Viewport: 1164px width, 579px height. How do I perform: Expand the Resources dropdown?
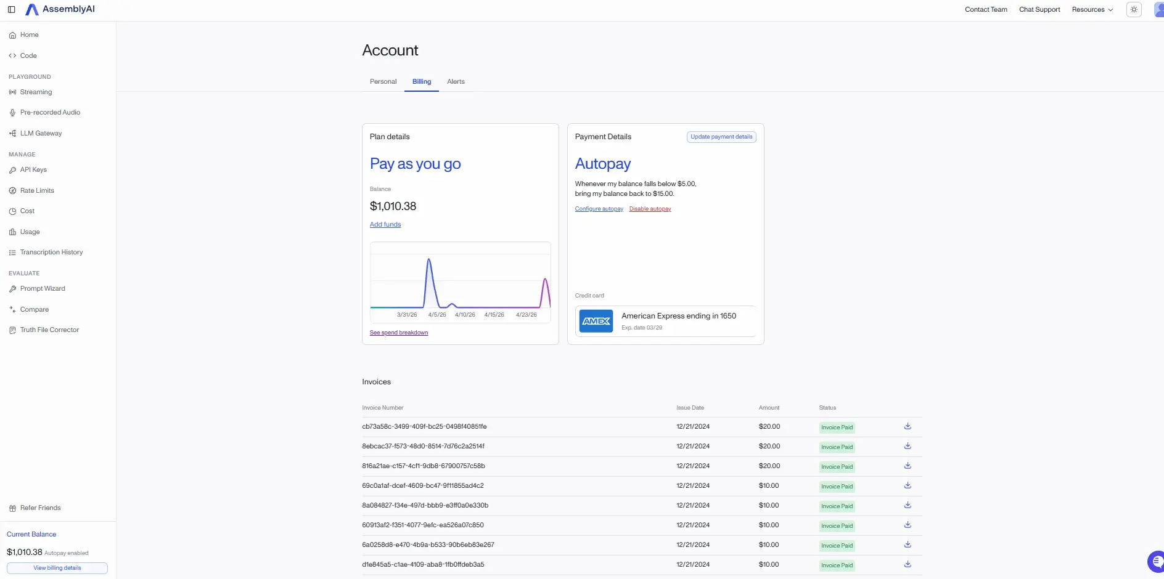click(x=1092, y=10)
